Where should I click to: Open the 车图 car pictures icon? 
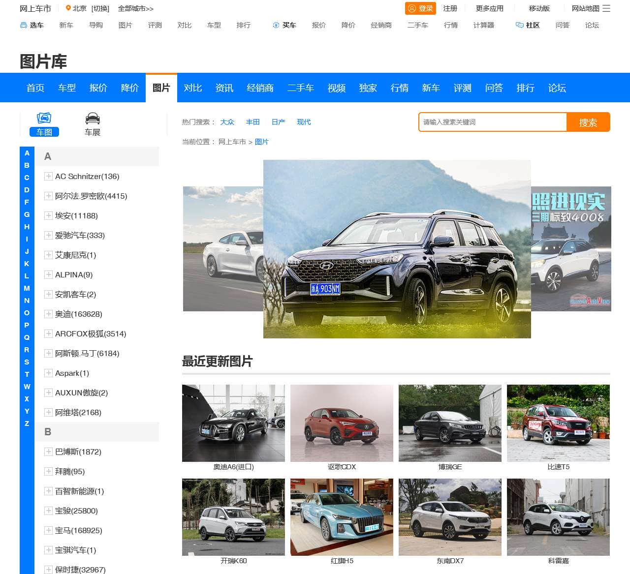[x=44, y=118]
